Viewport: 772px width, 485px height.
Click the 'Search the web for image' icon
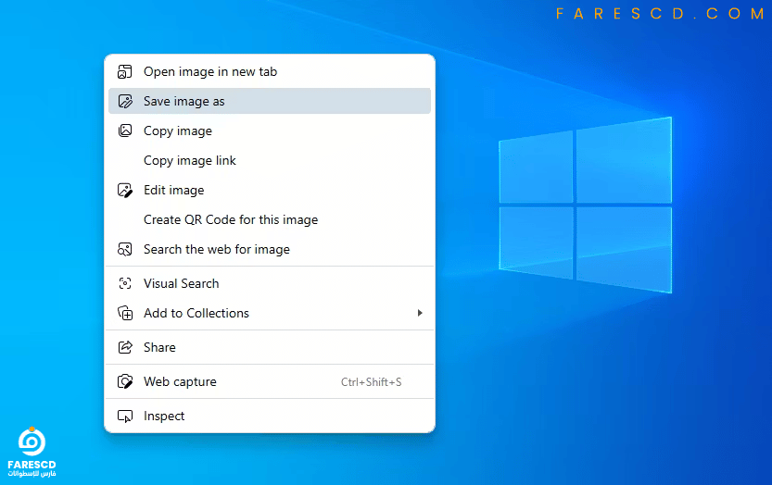point(124,249)
